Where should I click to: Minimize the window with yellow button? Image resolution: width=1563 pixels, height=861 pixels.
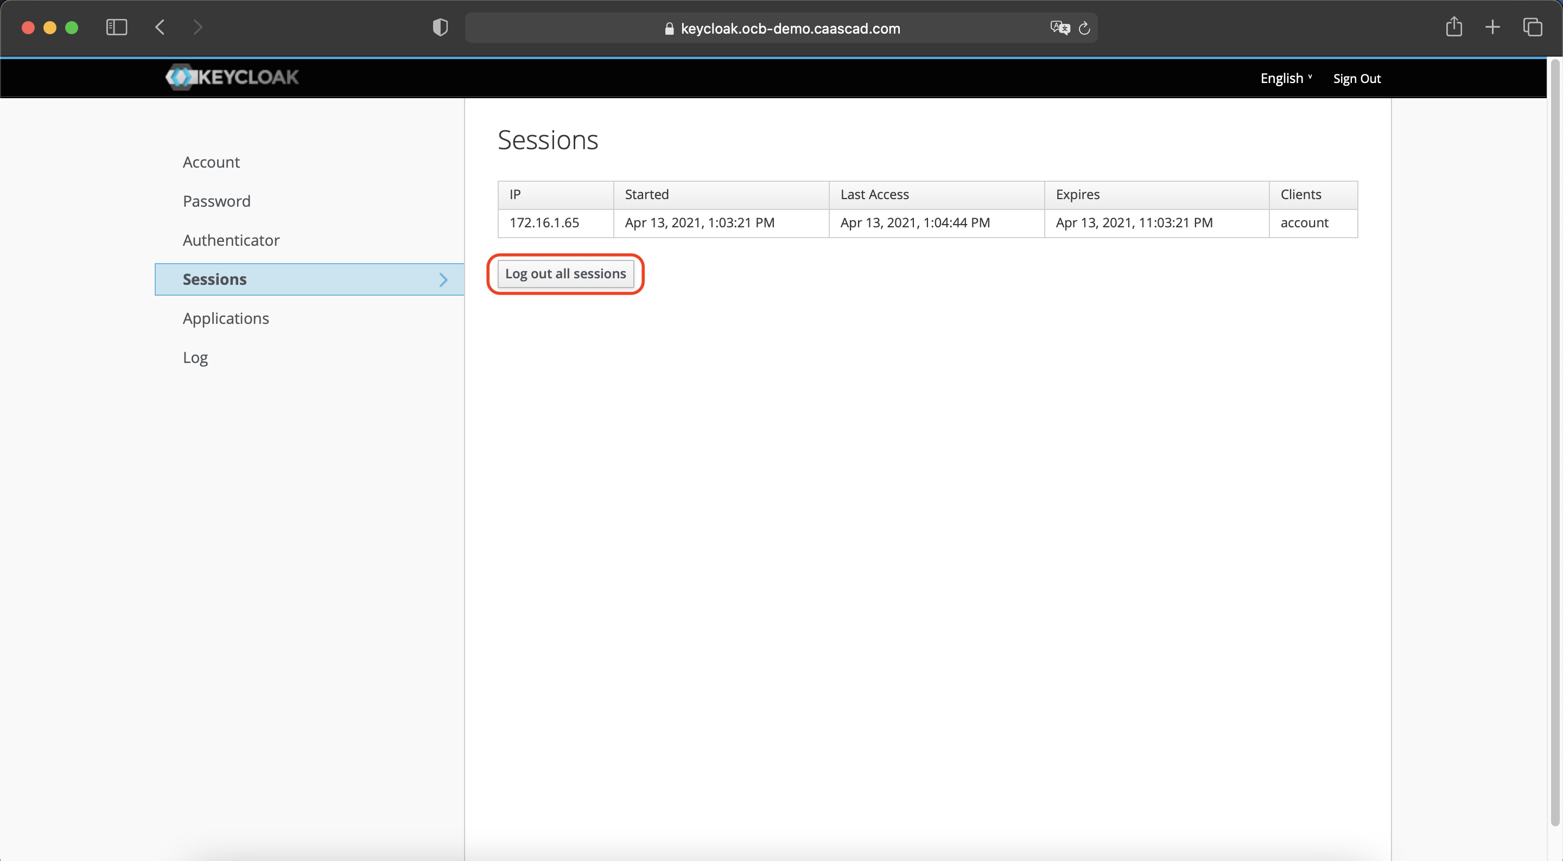coord(50,27)
